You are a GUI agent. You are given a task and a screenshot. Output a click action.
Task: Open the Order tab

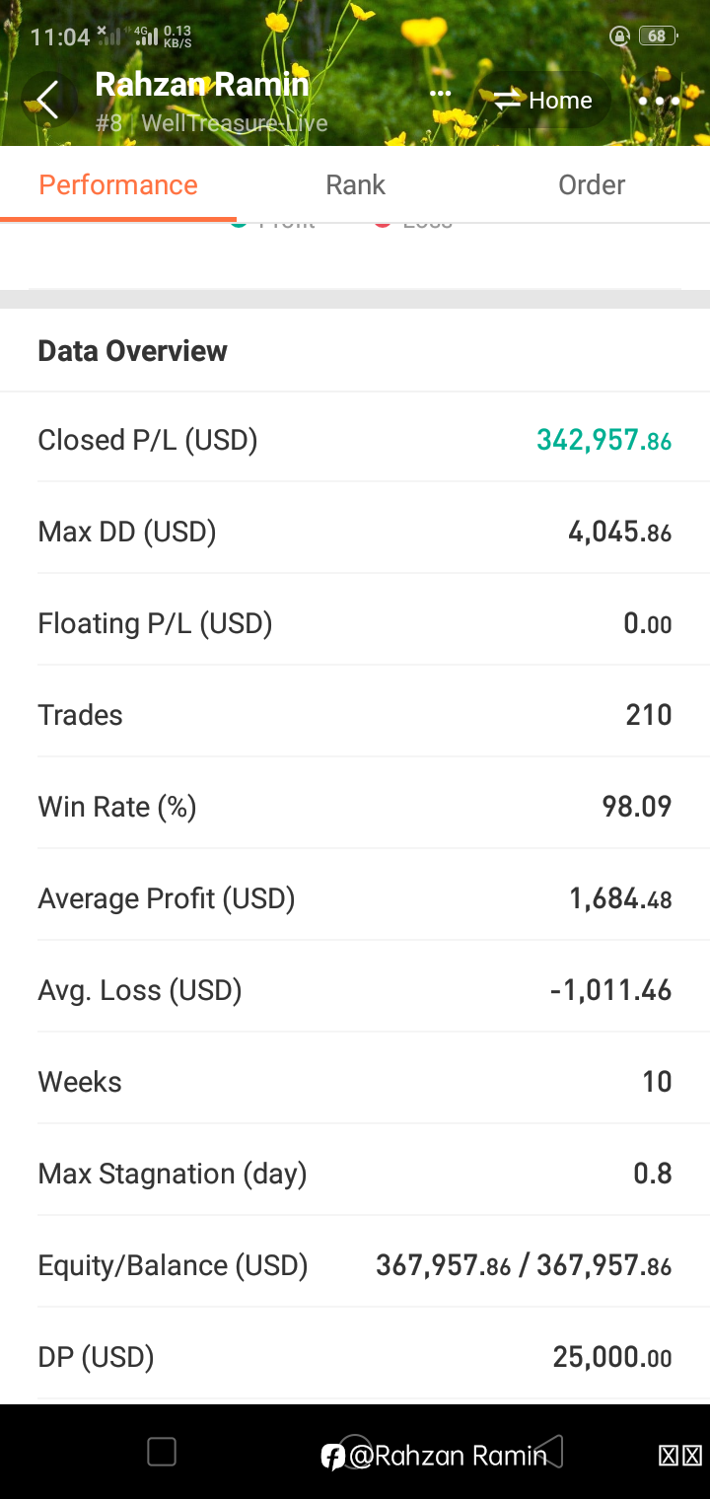[x=592, y=184]
